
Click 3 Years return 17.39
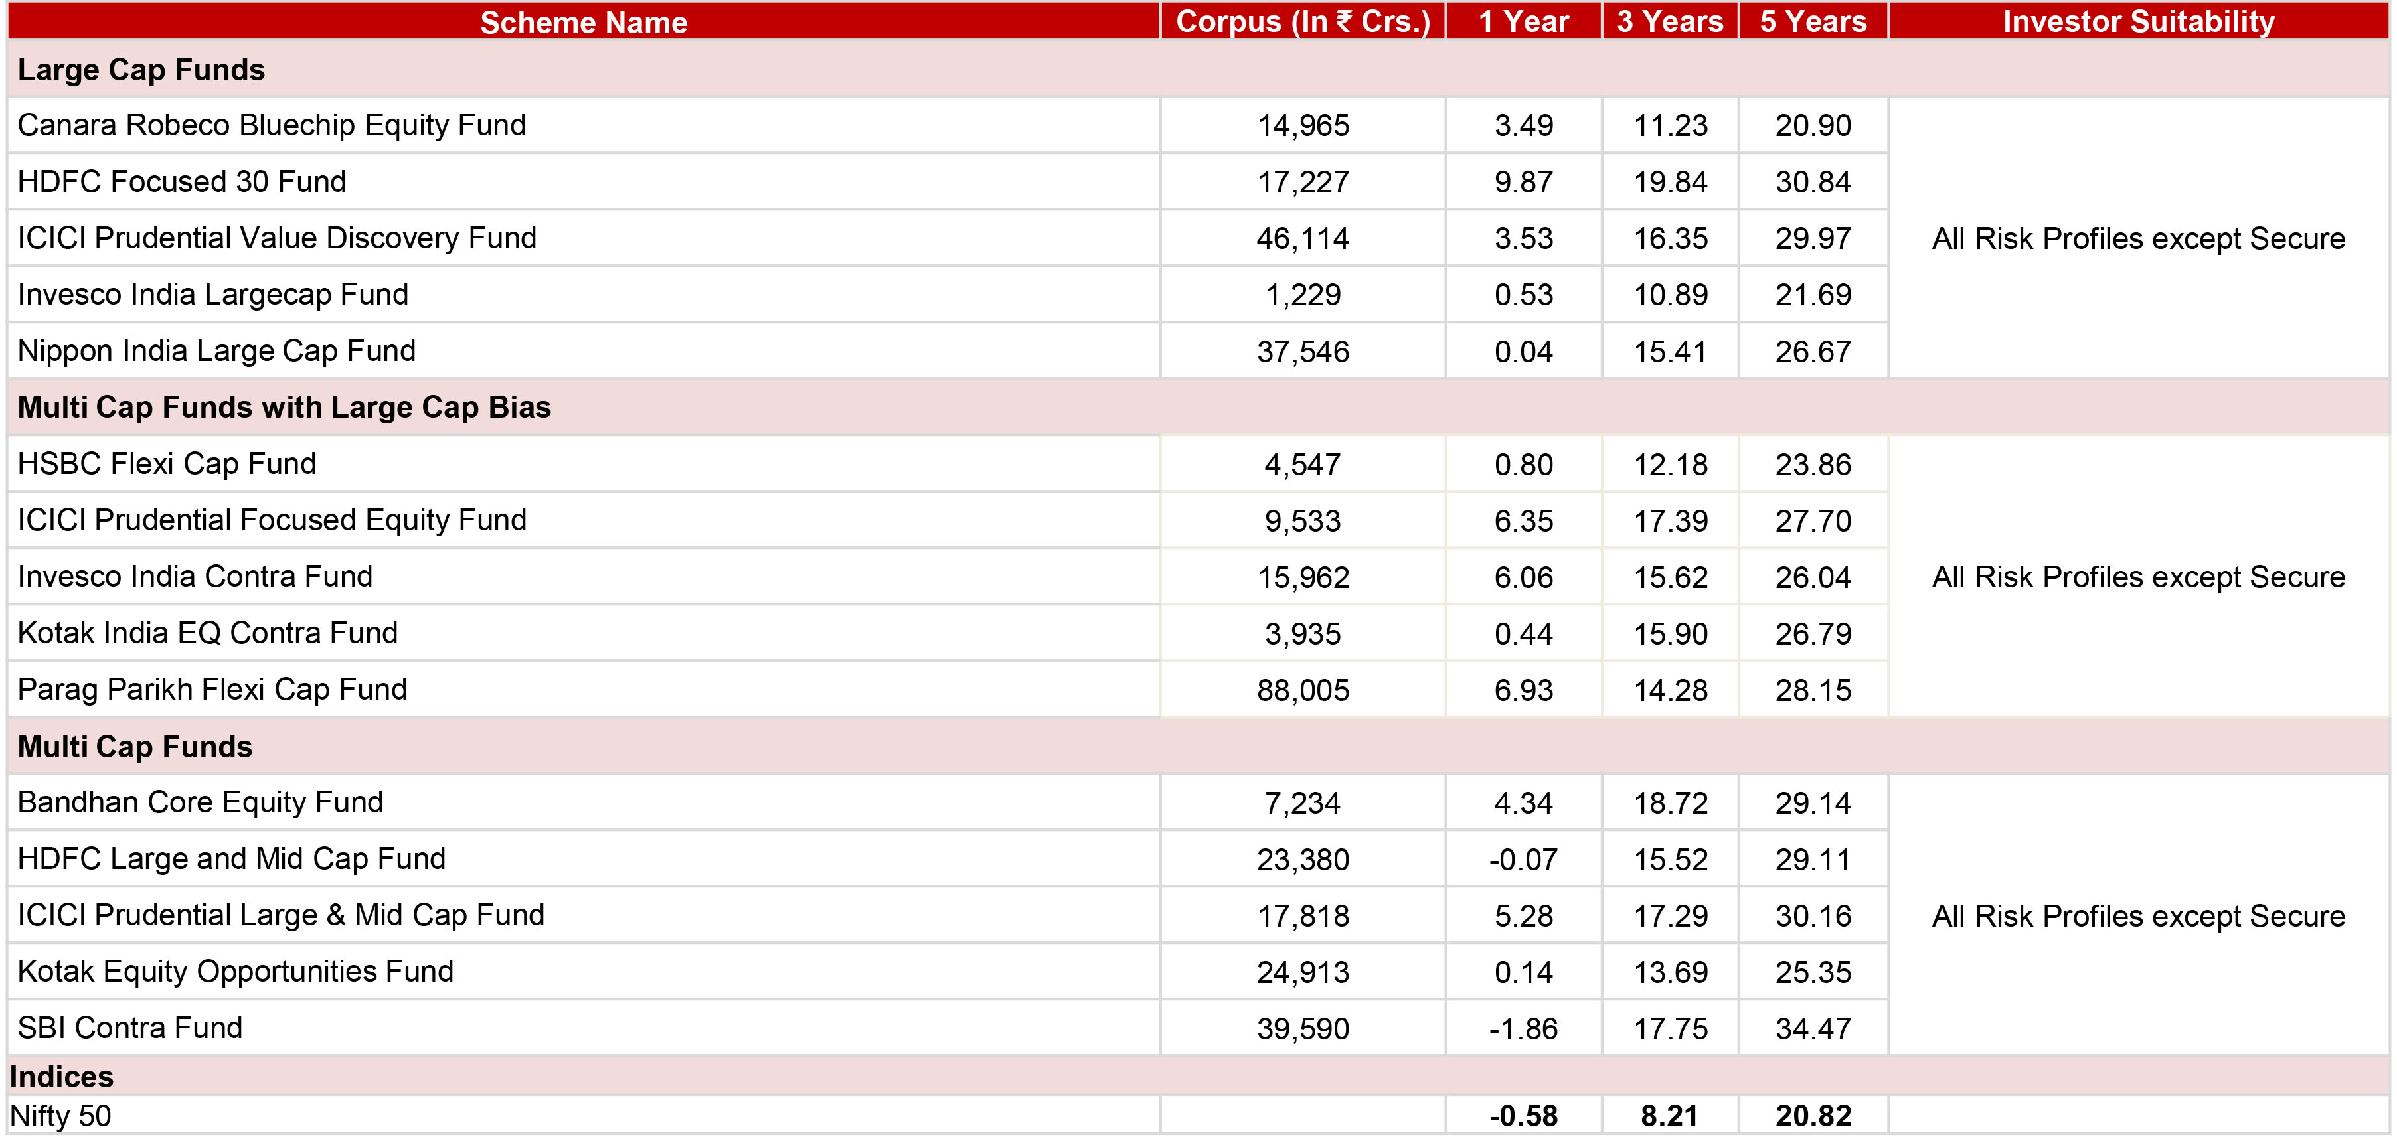[x=1671, y=521]
